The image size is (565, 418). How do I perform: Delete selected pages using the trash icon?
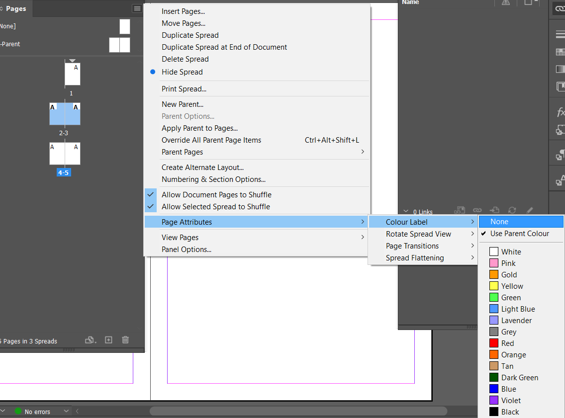point(125,340)
